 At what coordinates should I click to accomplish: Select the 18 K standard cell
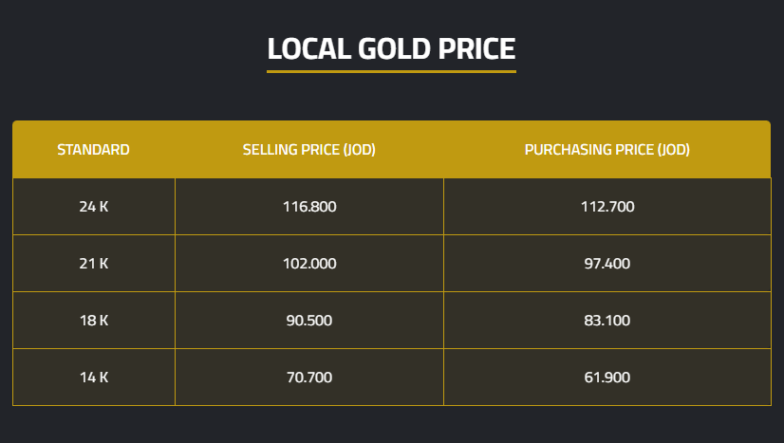click(x=93, y=321)
